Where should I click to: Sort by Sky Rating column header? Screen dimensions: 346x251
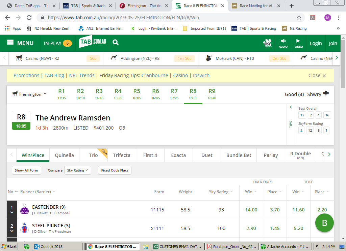(x=221, y=191)
